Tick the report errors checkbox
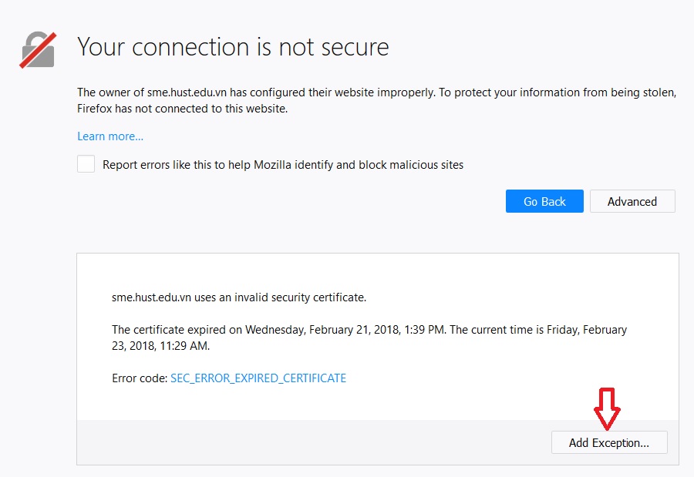The width and height of the screenshot is (694, 477). click(86, 164)
